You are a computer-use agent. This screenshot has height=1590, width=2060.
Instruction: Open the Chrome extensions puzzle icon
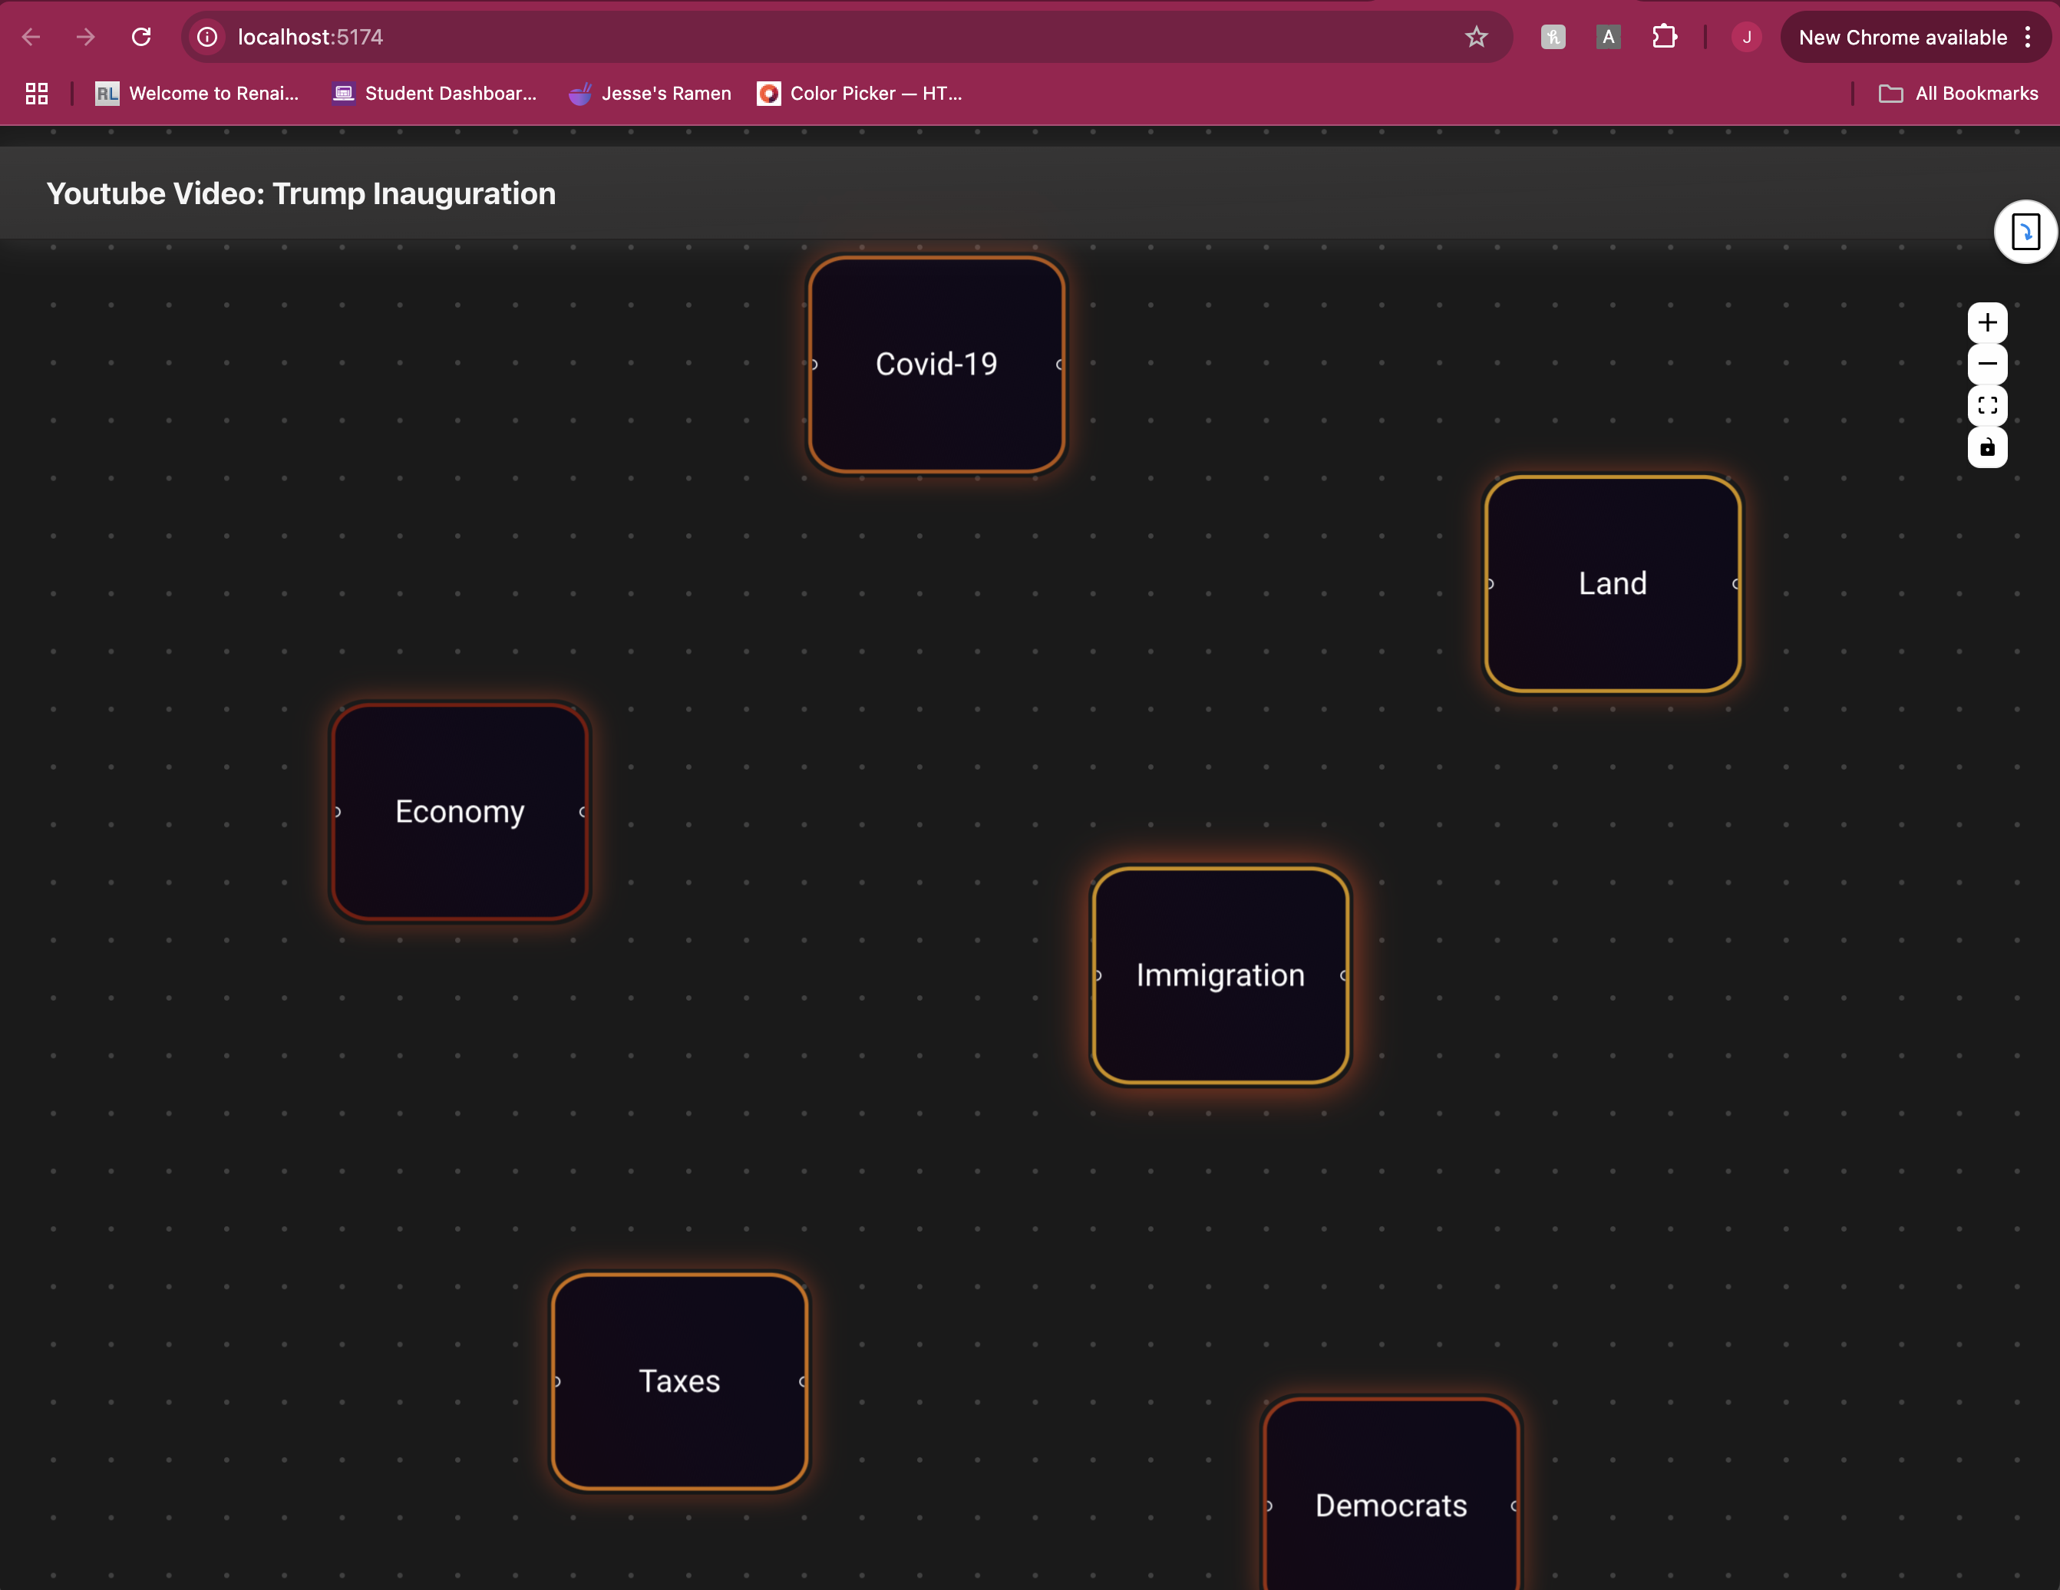coord(1664,37)
